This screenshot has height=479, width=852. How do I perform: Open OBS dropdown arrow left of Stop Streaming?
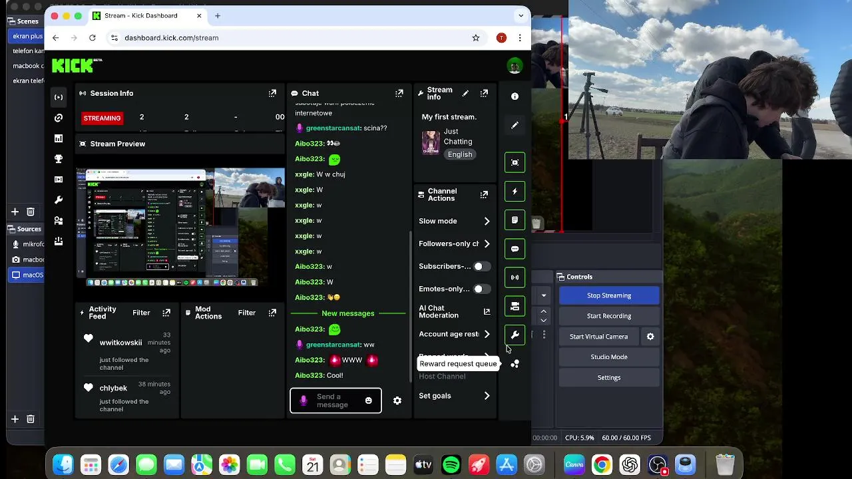(x=544, y=295)
